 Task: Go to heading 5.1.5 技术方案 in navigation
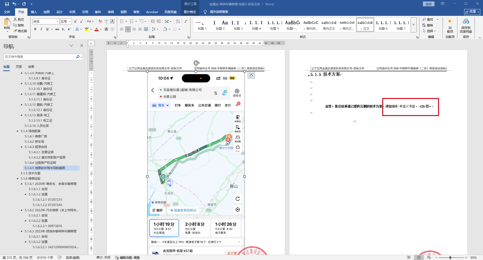(x=31, y=173)
